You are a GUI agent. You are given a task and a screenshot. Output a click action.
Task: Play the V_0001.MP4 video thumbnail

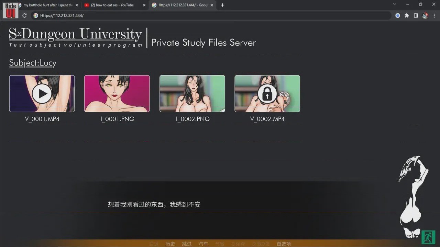42,94
